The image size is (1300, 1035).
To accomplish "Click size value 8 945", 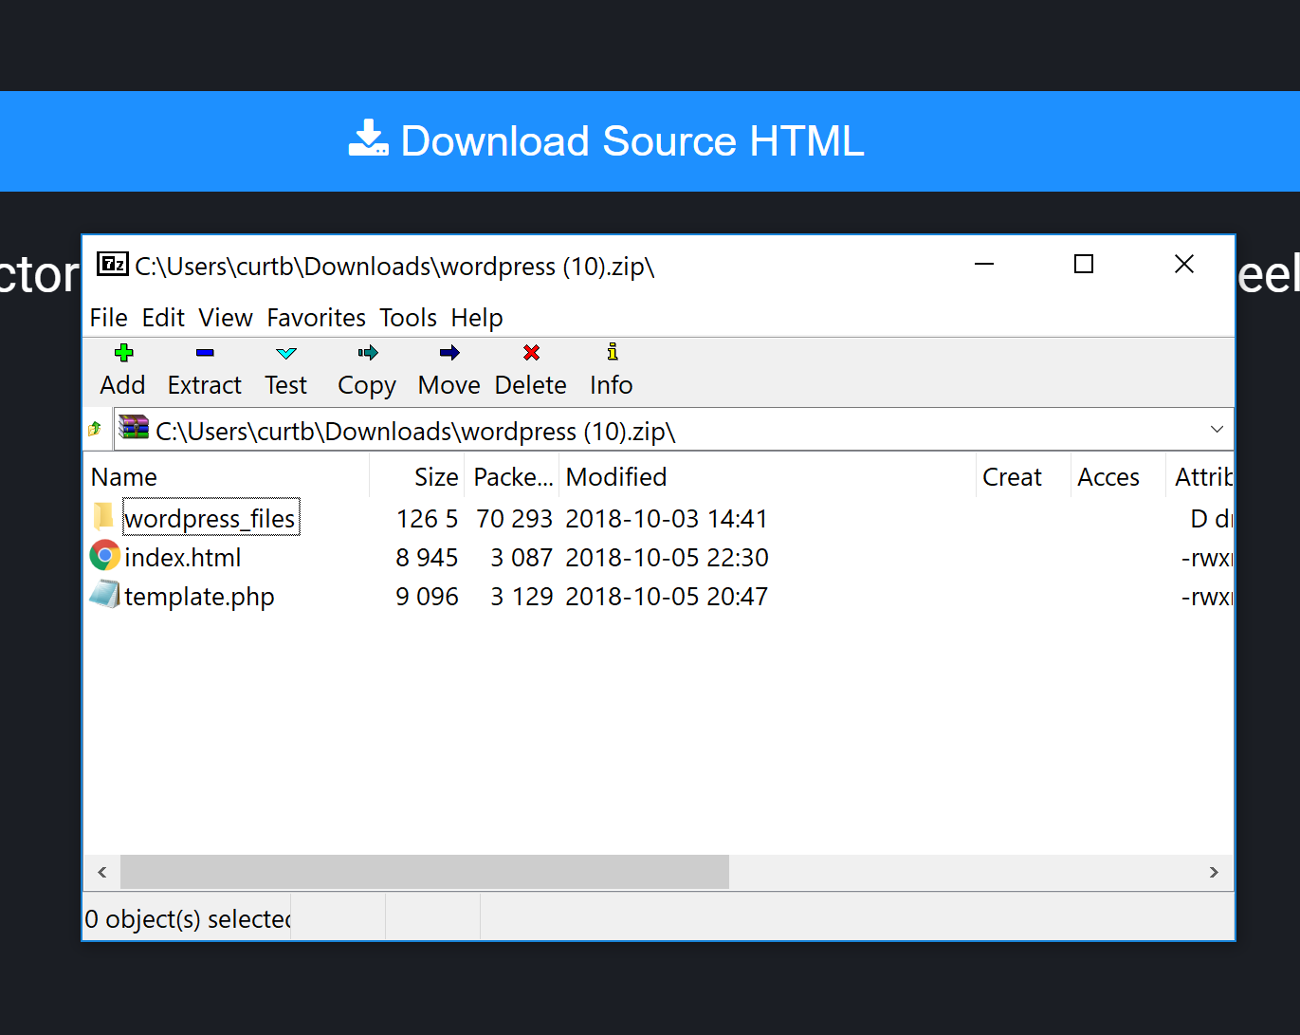I will (427, 558).
